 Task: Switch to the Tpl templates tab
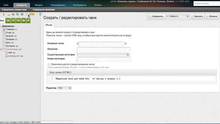pos(8,21)
